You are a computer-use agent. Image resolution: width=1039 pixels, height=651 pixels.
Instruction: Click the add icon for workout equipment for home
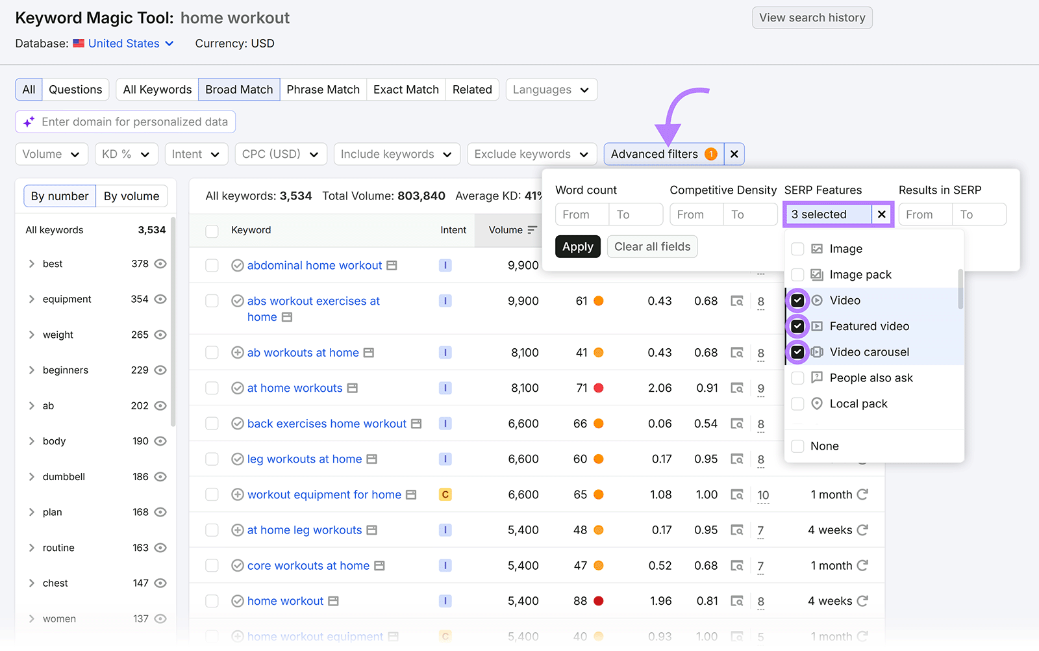(238, 494)
